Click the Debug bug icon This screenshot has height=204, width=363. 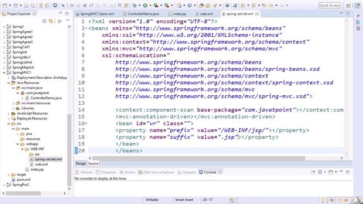click(134, 5)
